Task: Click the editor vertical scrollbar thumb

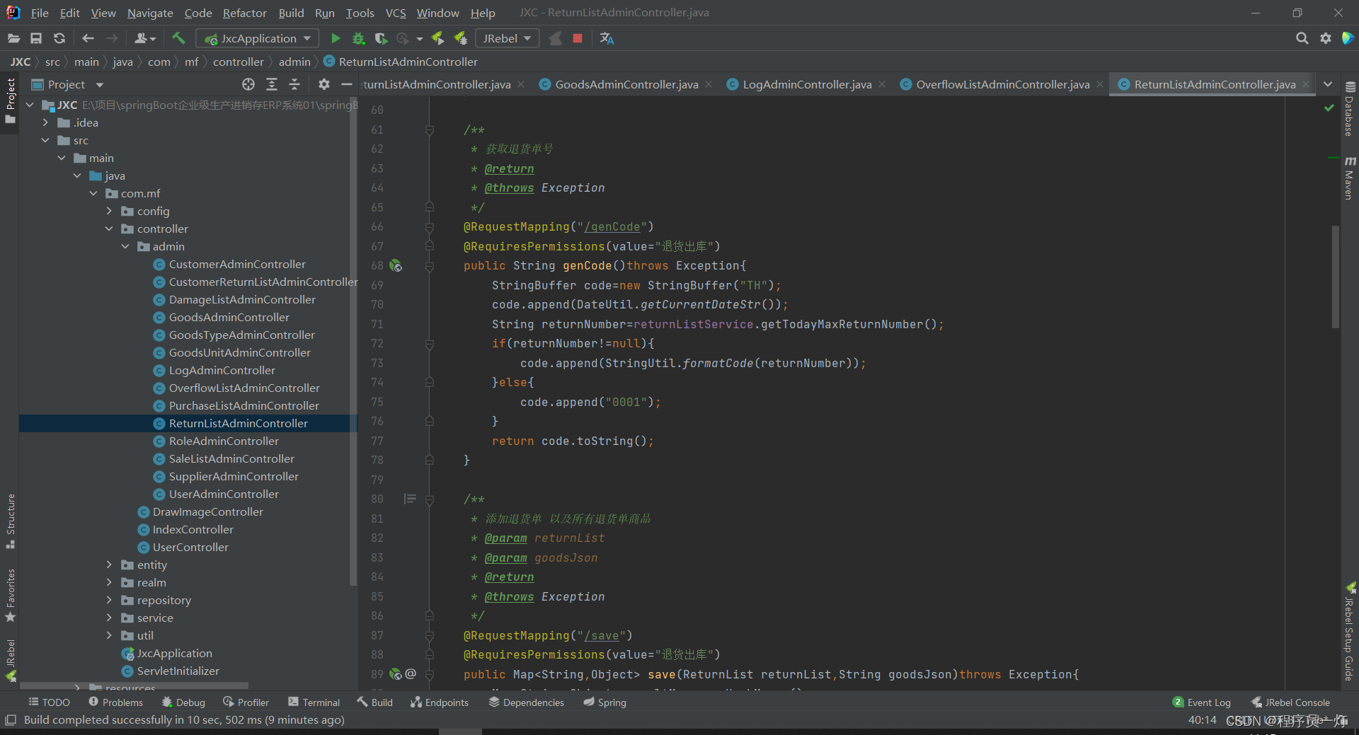Action: point(1336,276)
